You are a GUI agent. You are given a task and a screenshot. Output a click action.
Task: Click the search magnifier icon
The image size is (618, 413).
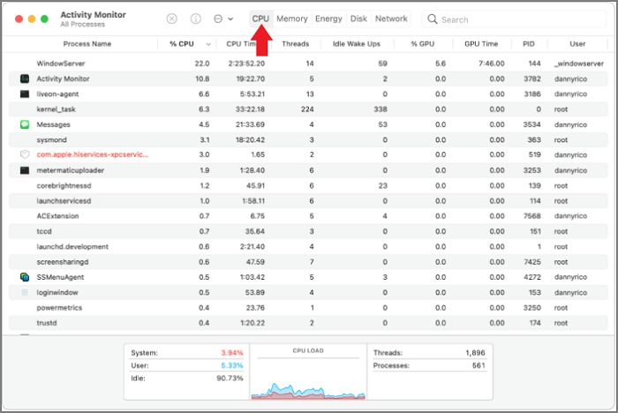(432, 19)
